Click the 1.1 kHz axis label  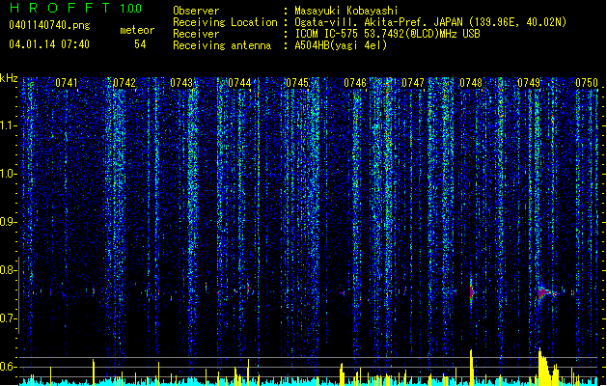click(x=9, y=125)
